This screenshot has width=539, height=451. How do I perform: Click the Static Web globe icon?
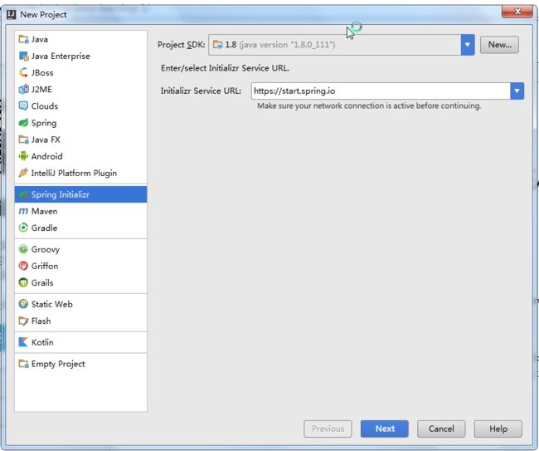click(23, 304)
